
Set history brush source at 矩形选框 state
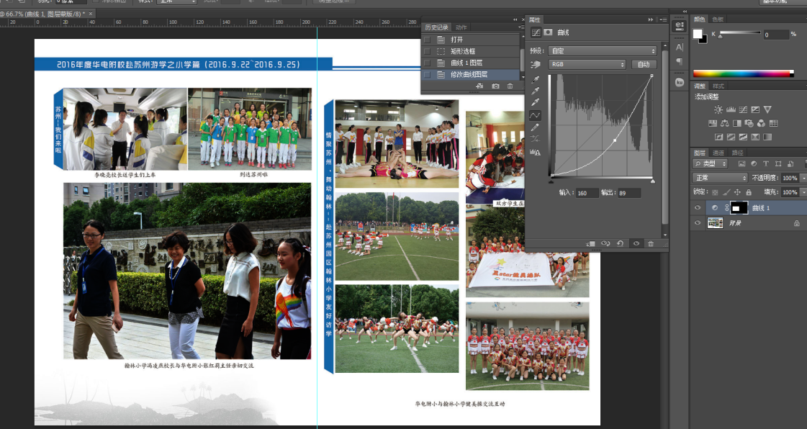pos(427,51)
